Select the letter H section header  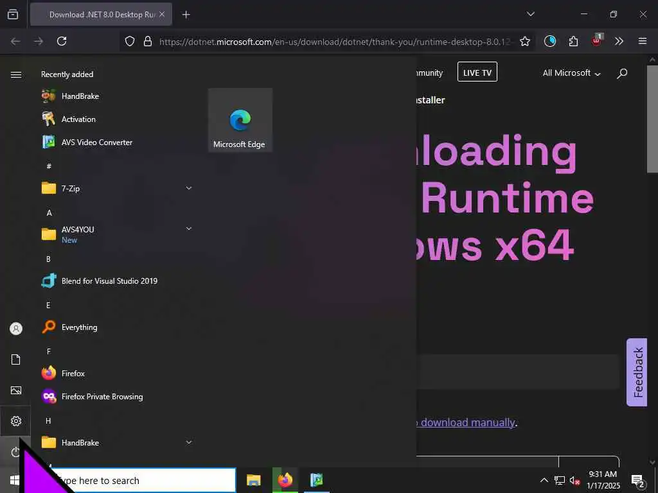click(48, 420)
